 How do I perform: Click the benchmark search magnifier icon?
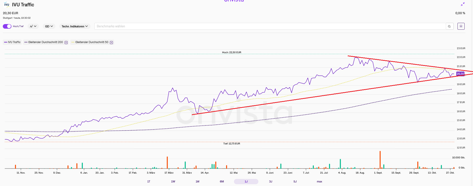(x=449, y=26)
